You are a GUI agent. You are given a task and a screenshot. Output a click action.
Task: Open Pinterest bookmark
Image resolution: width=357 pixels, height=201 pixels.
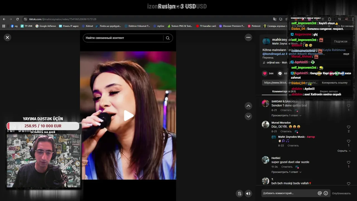click(254, 26)
